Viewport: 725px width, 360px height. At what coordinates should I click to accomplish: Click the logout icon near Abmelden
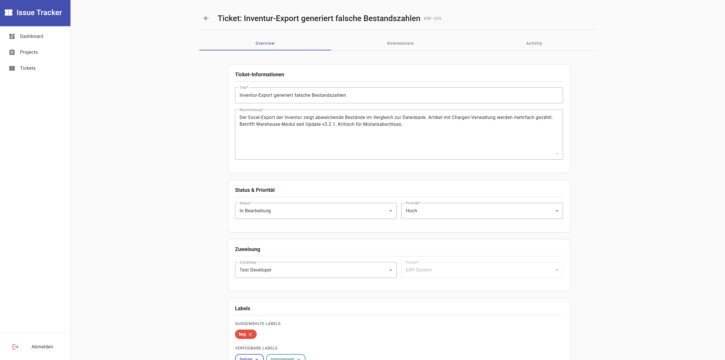coord(15,347)
